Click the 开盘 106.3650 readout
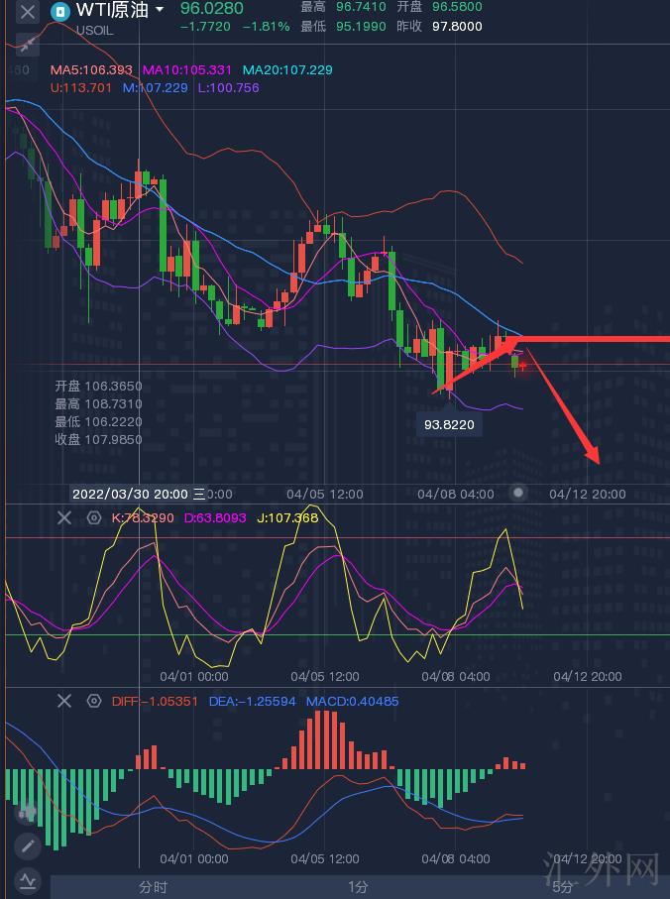This screenshot has height=899, width=670. pos(98,387)
